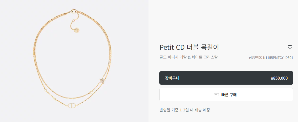
Task: Click the 빠른 구매 text label
Action: pyautogui.click(x=229, y=95)
